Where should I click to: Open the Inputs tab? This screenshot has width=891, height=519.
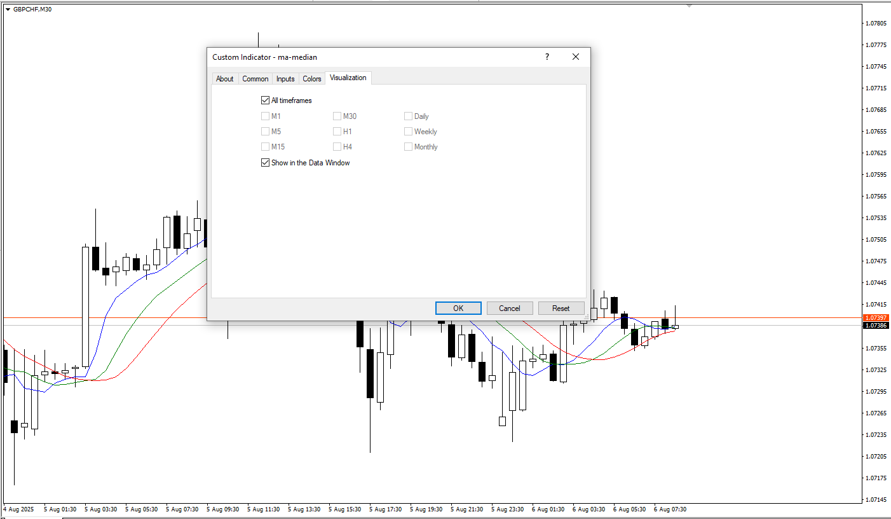285,79
